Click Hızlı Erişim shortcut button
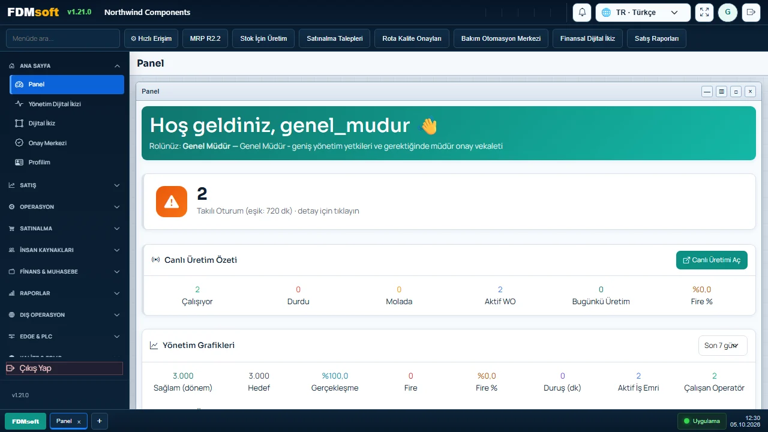The width and height of the screenshot is (768, 432). tap(151, 38)
